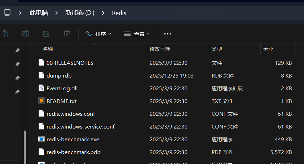Open the more options ellipsis menu
Image resolution: width=304 pixels, height=164 pixels.
tap(168, 34)
